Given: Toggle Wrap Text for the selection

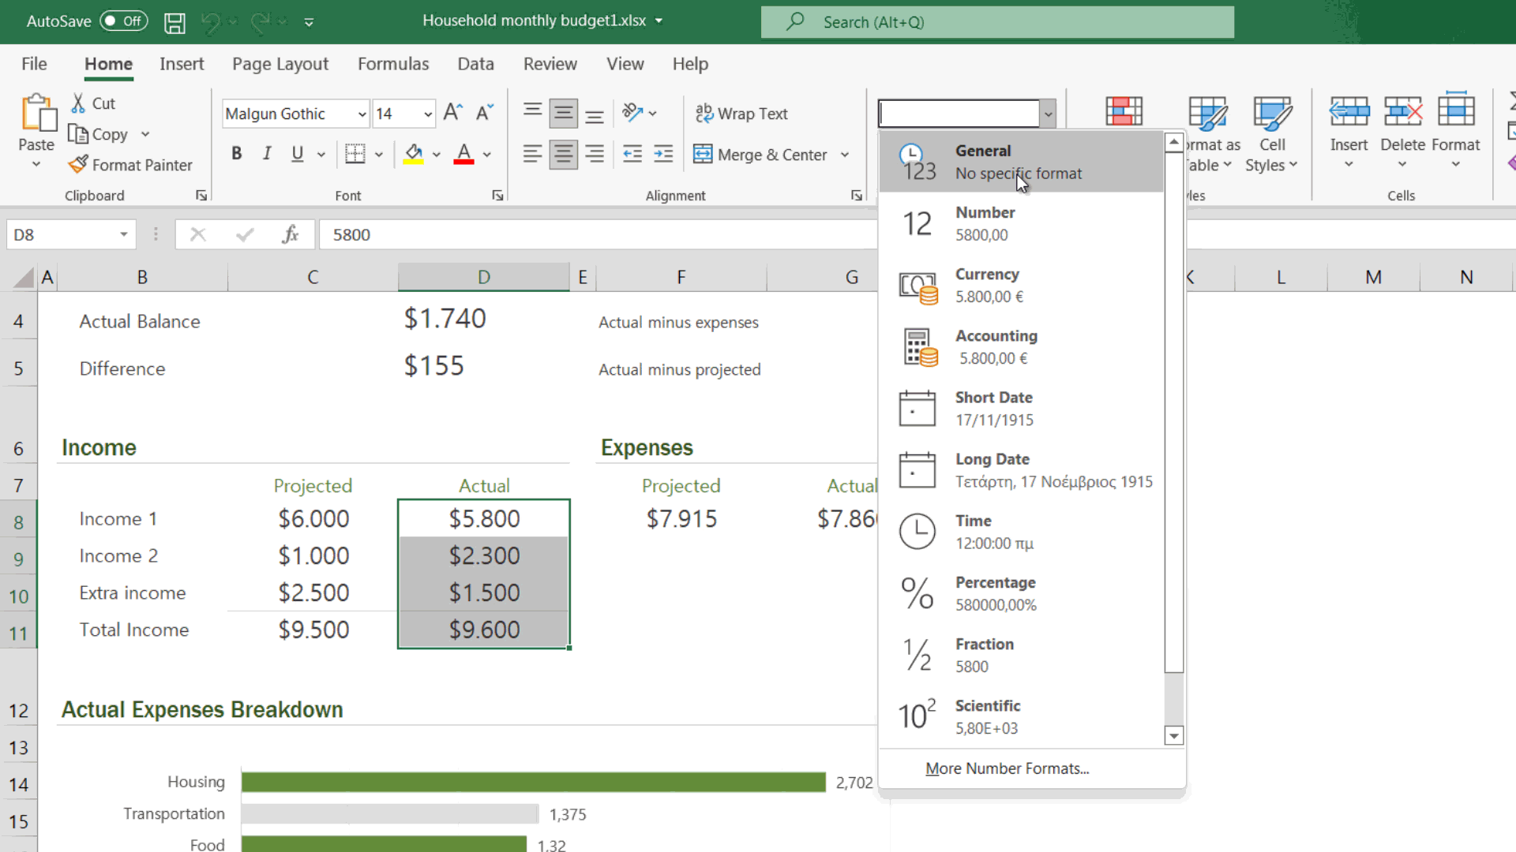Looking at the screenshot, I should [742, 114].
